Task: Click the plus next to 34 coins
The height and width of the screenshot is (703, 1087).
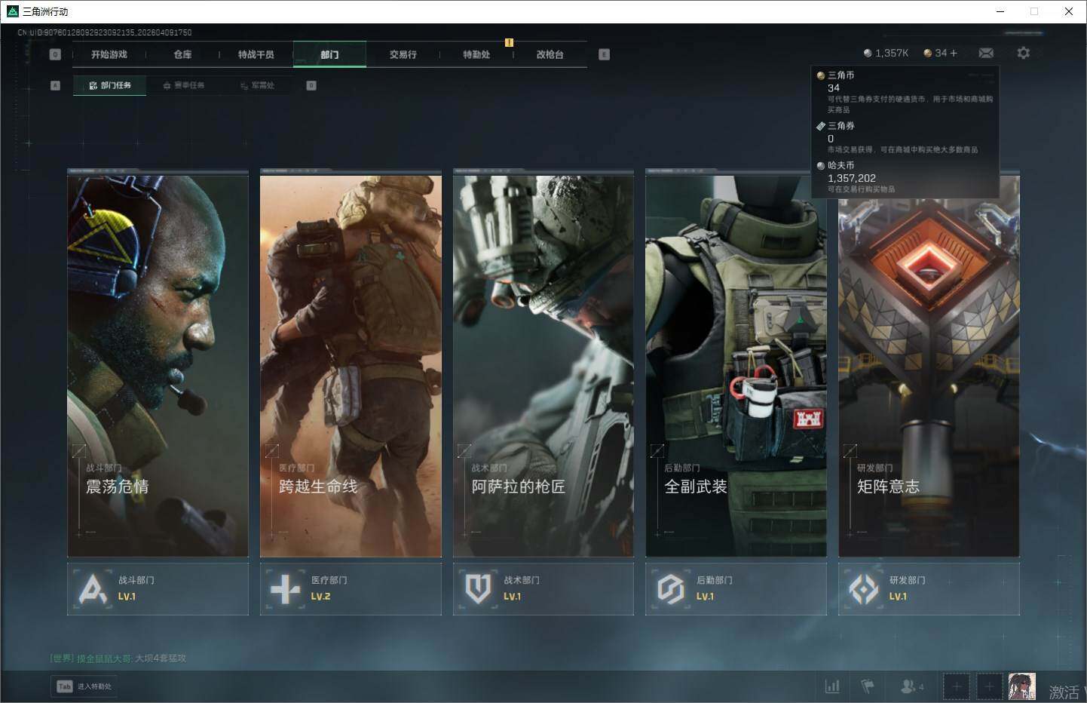Action: [x=954, y=53]
